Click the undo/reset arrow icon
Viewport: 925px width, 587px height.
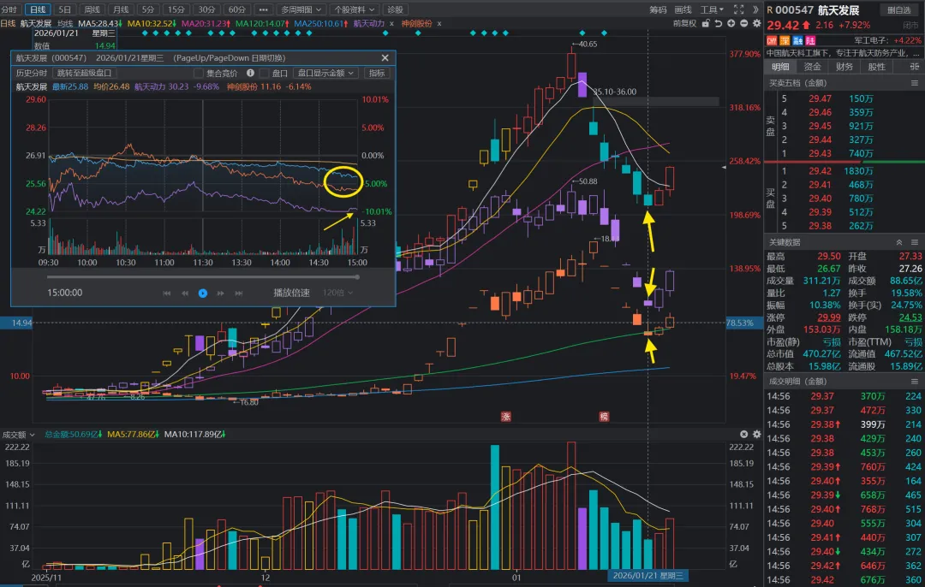719,24
